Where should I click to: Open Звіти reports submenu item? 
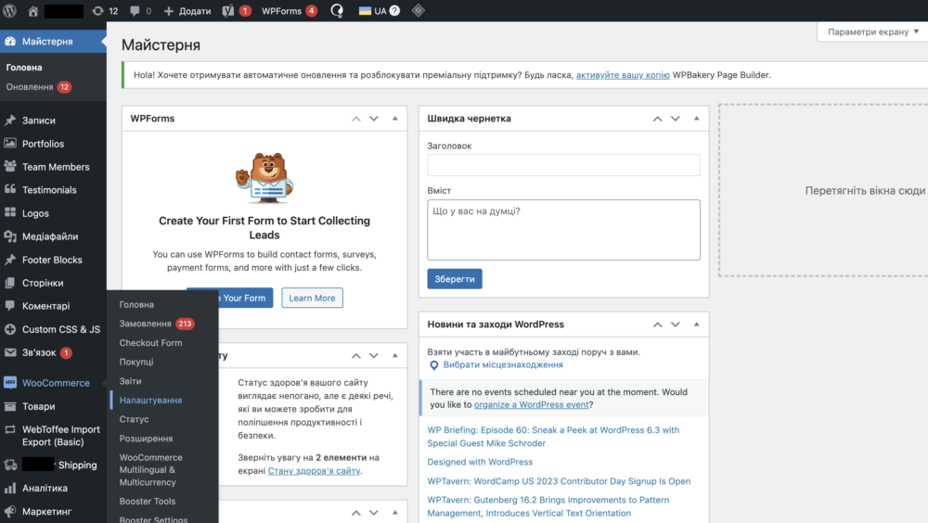130,381
